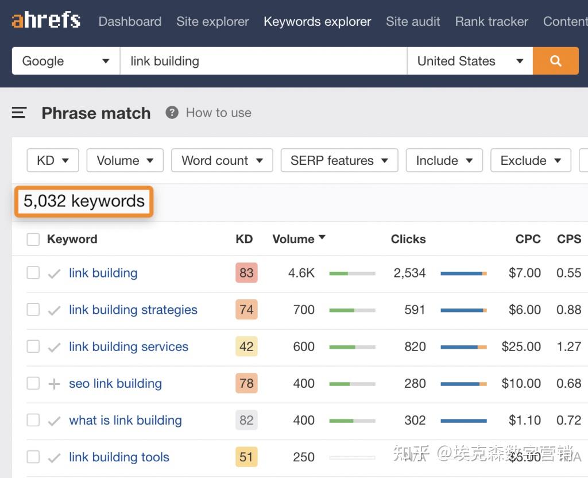Click the KD 74 badge for link building strategies
This screenshot has width=588, height=478.
pos(246,310)
